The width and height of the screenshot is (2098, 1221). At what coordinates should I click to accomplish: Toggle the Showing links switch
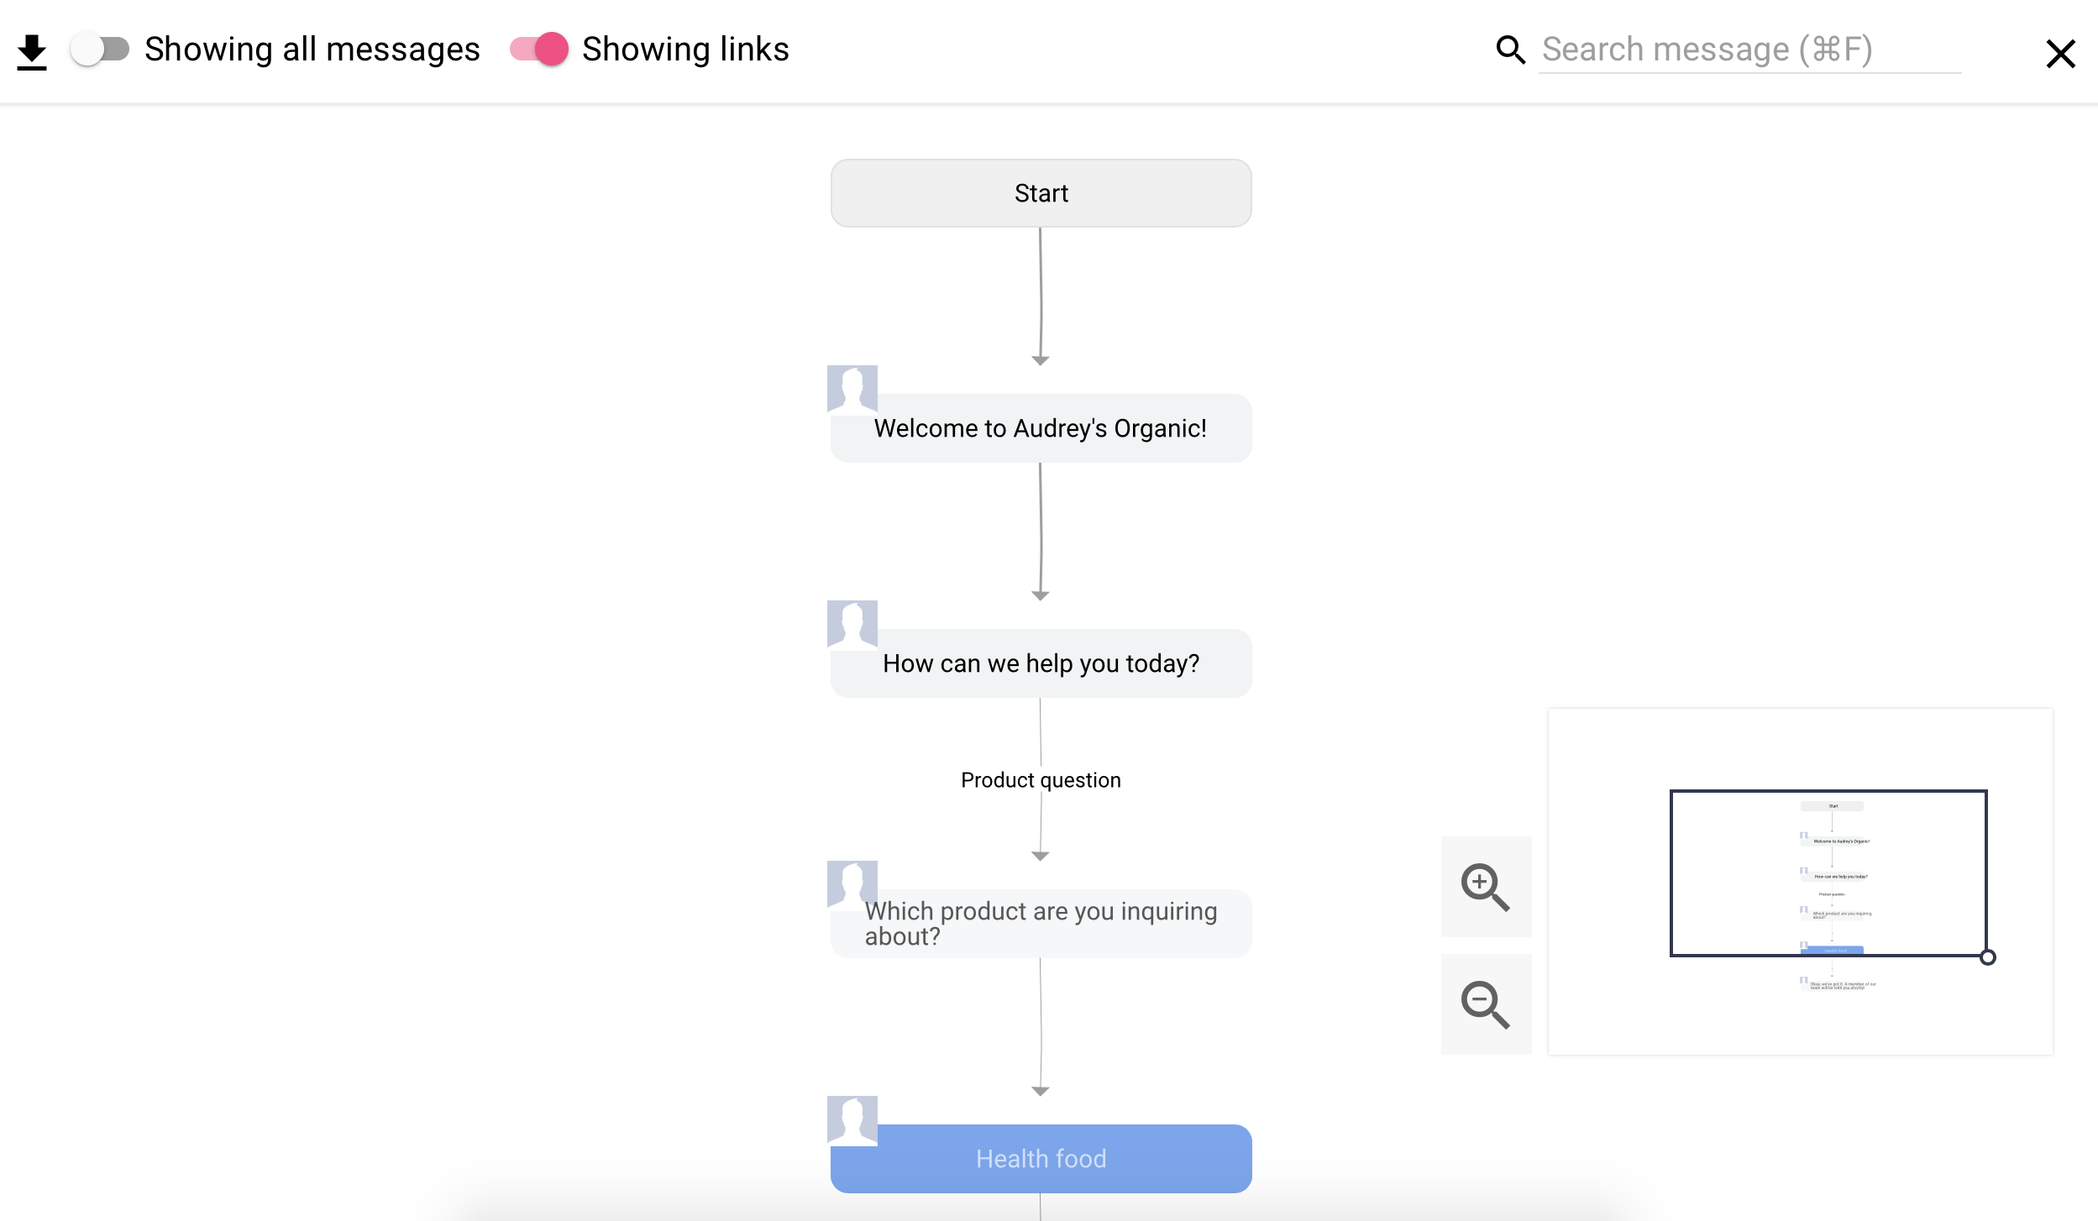coord(537,48)
